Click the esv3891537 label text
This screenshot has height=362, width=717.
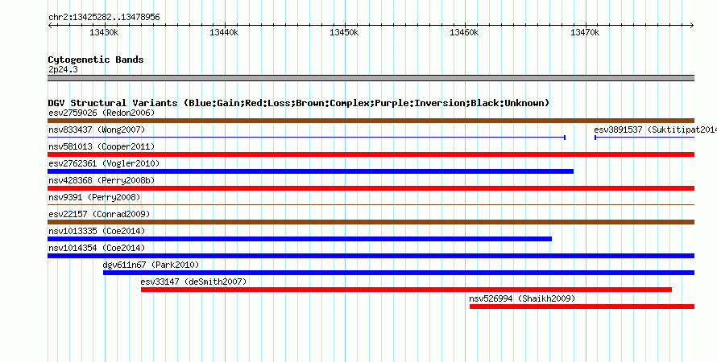[x=618, y=130]
